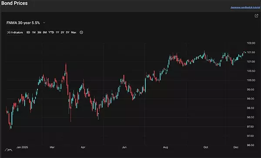Open the Japanese candlestick tutorial link
Screen dimensions: 261x158
[245, 7]
